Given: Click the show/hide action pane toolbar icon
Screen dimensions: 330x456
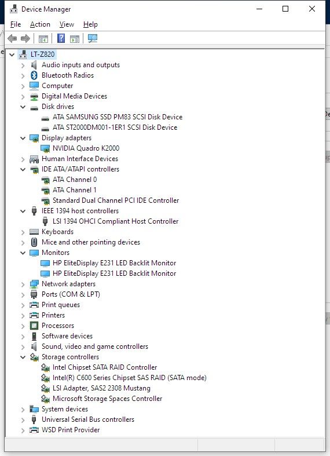Looking at the screenshot, I should pyautogui.click(x=75, y=38).
